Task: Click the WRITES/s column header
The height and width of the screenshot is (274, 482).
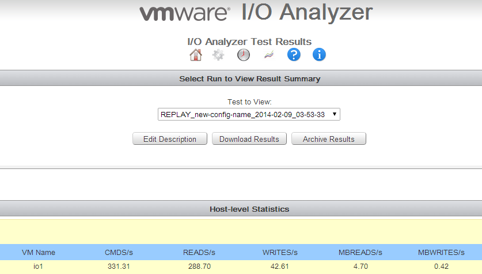Action: point(280,253)
